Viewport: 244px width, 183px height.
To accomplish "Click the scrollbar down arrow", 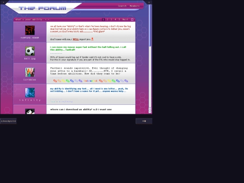I will click(x=150, y=112).
